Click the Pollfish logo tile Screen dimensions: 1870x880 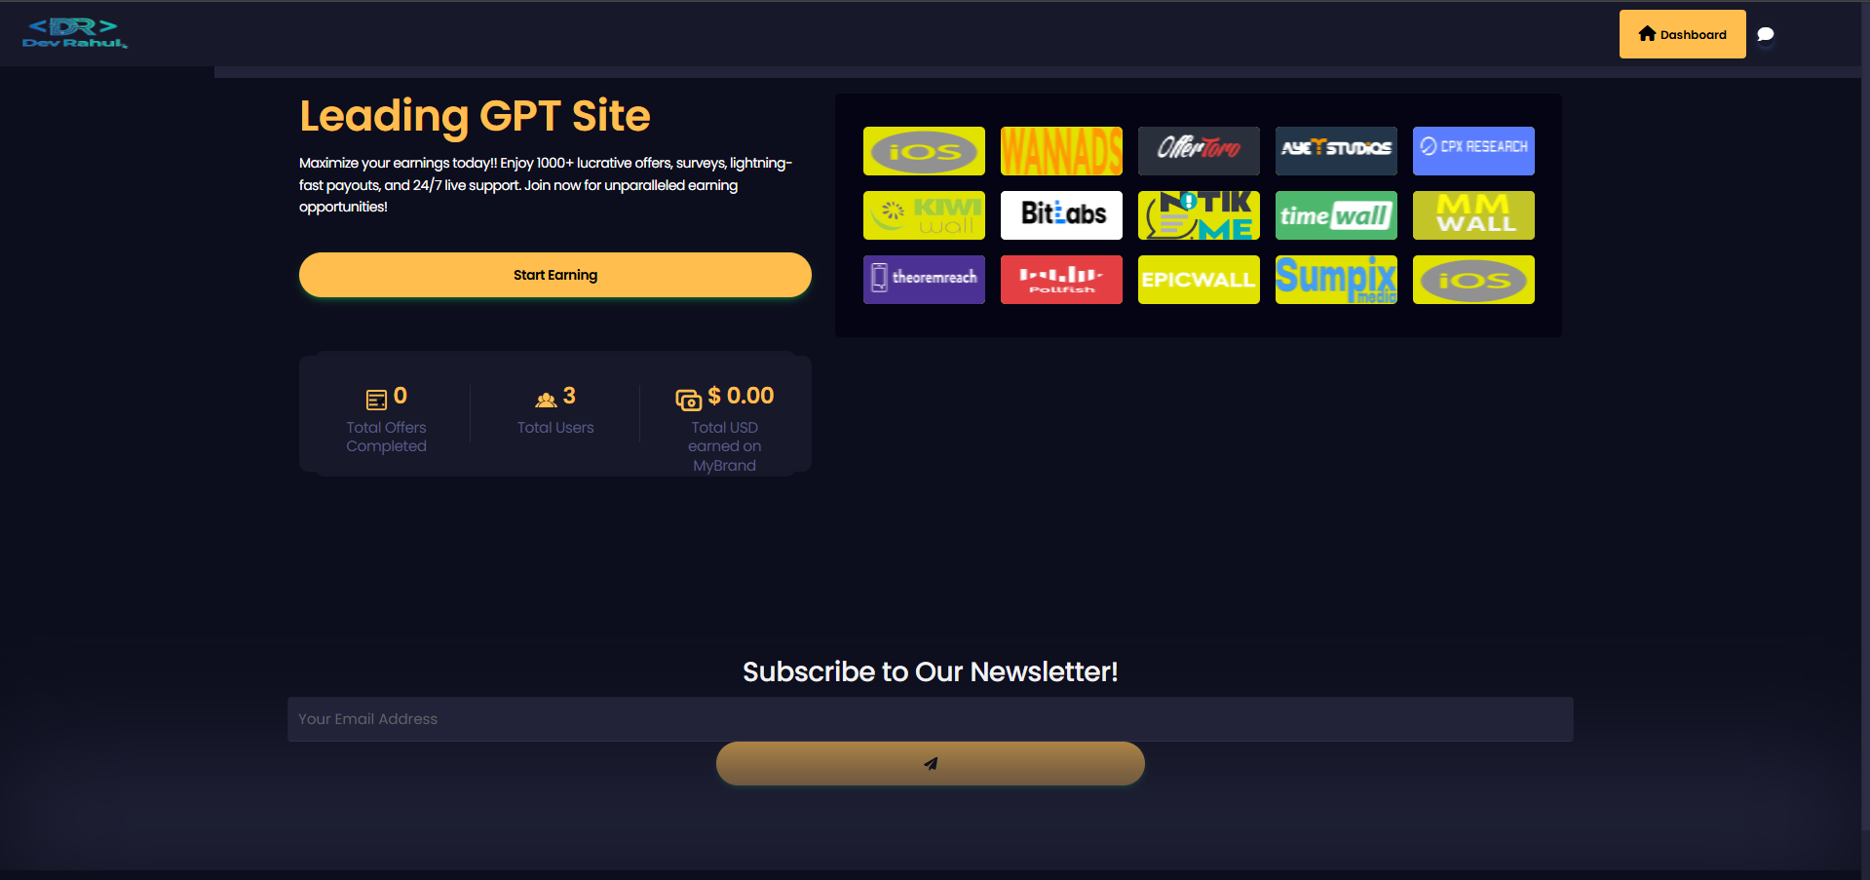[x=1061, y=280]
